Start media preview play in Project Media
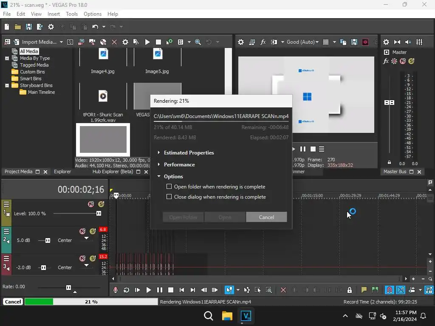Screen dimensions: 435x326 tap(147, 42)
